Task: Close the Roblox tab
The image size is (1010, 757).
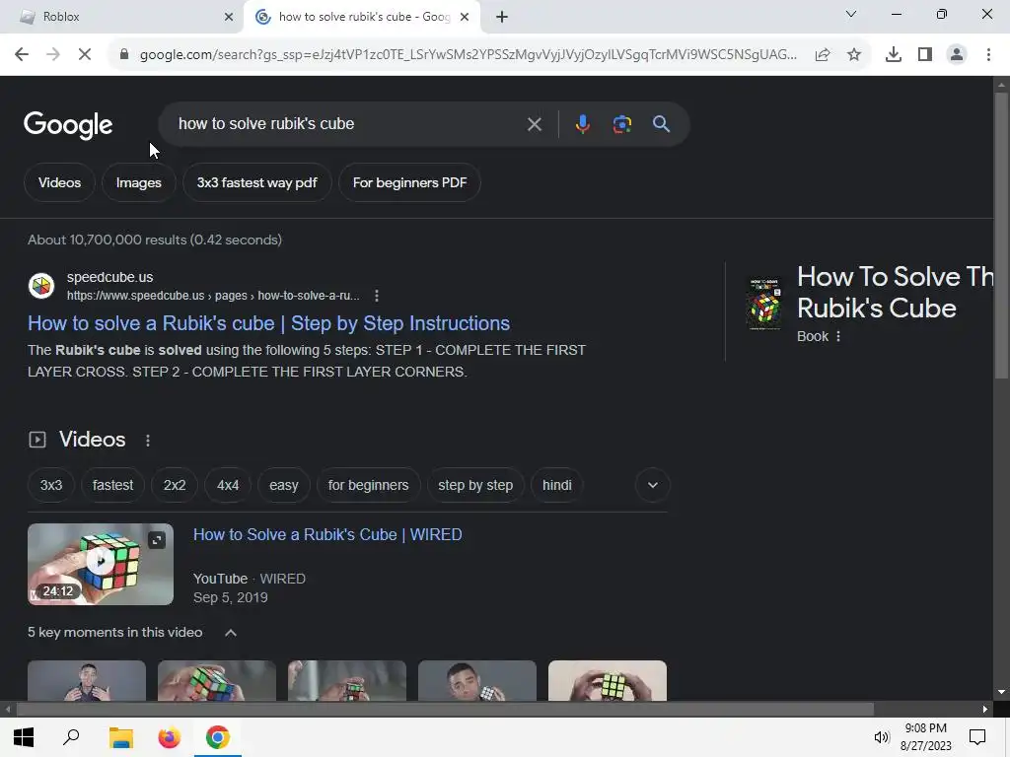Action: (229, 18)
